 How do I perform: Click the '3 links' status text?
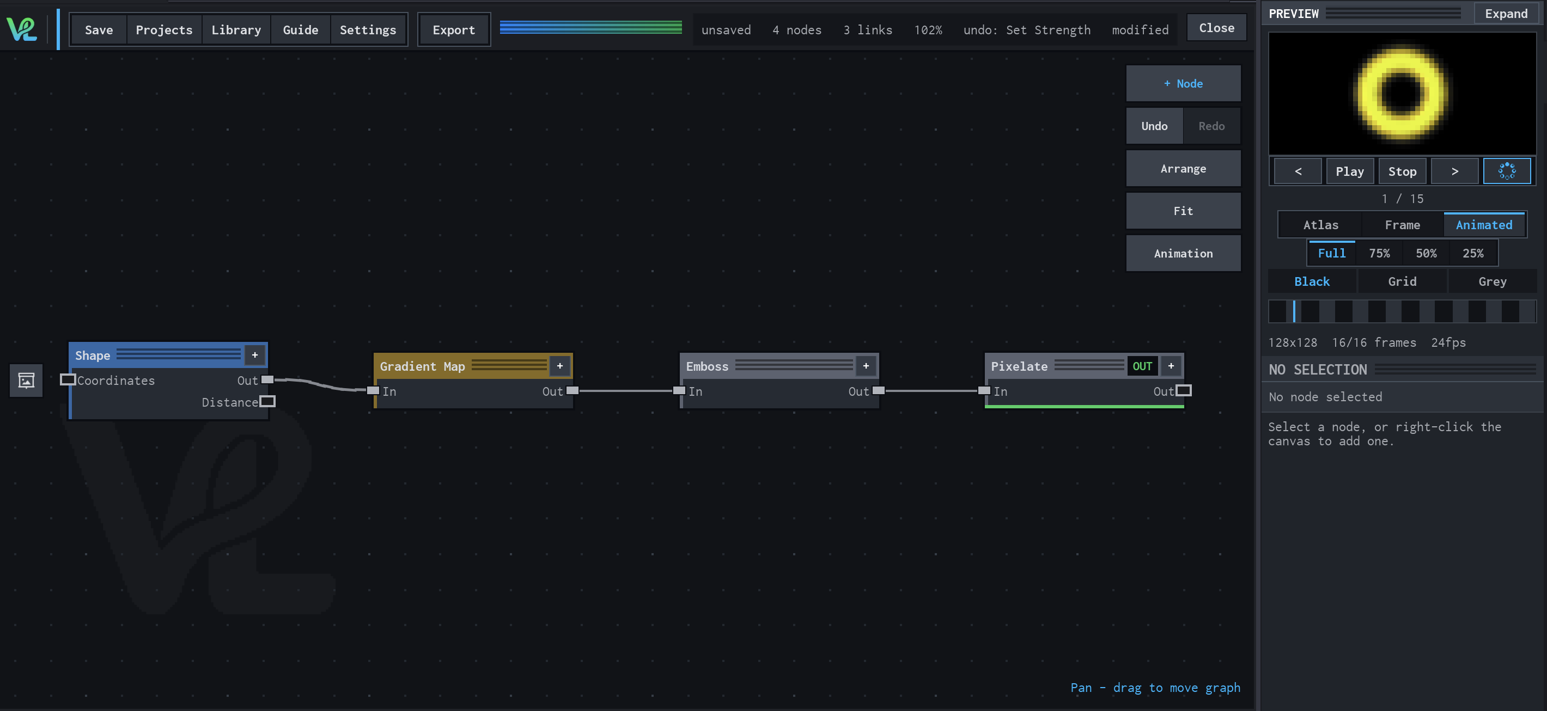click(x=867, y=29)
